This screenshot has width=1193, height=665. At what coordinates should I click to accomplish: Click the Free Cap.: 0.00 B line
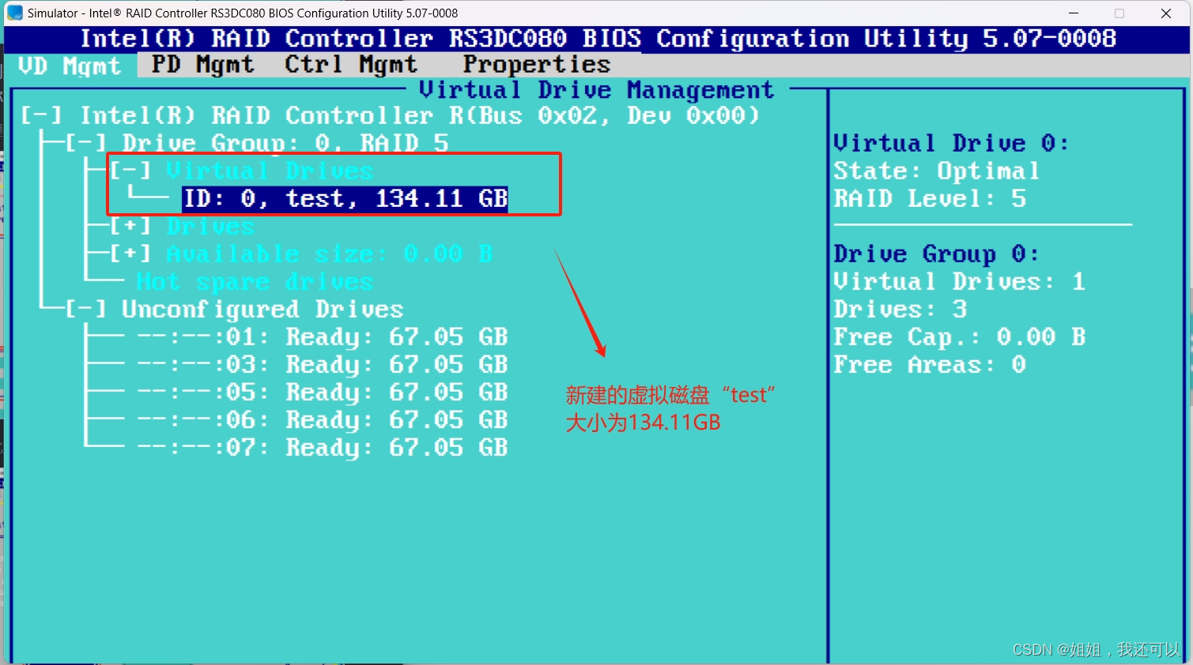click(960, 337)
